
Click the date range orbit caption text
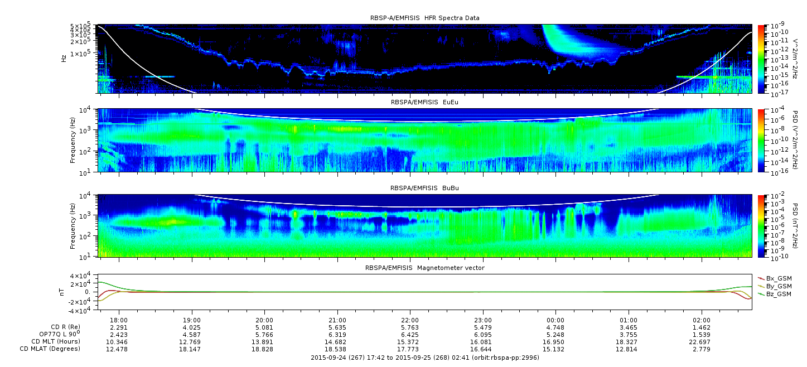(424, 357)
